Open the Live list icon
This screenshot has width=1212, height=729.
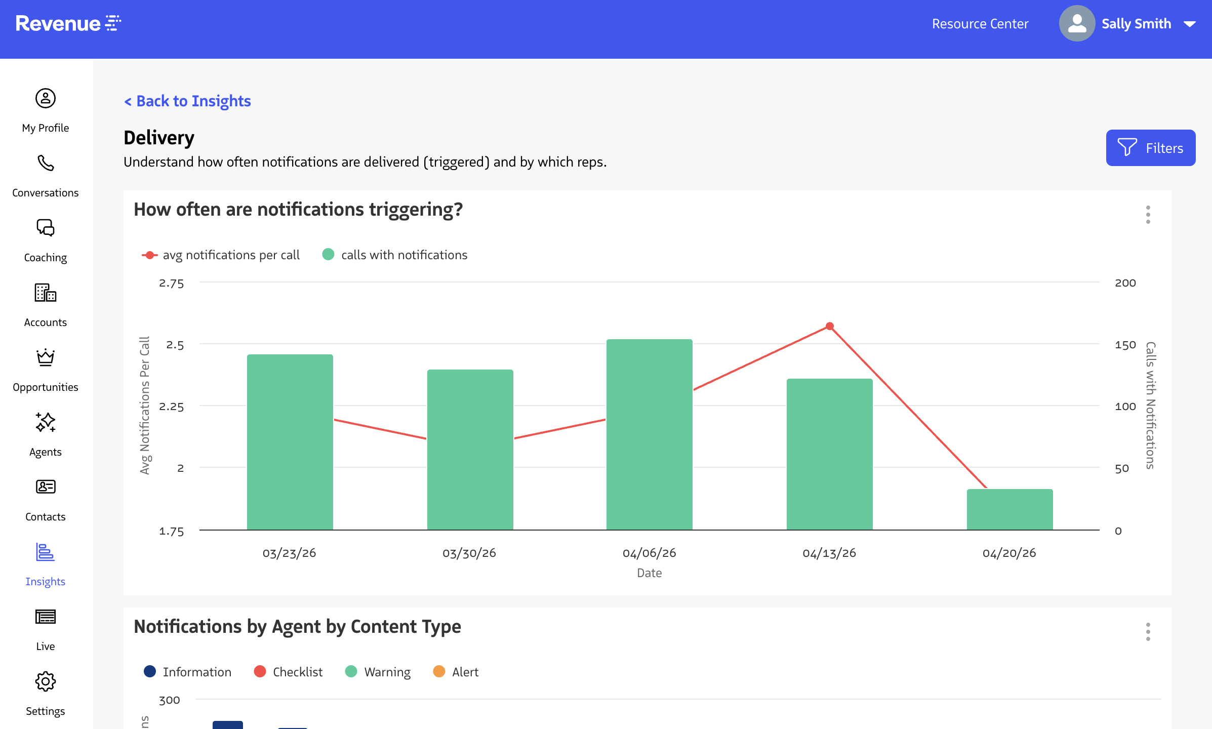(45, 617)
